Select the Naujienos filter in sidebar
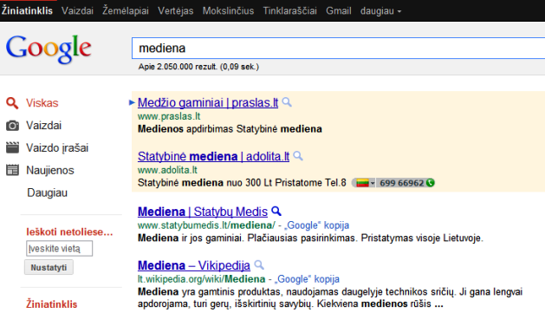Image resolution: width=545 pixels, height=313 pixels. coord(50,170)
